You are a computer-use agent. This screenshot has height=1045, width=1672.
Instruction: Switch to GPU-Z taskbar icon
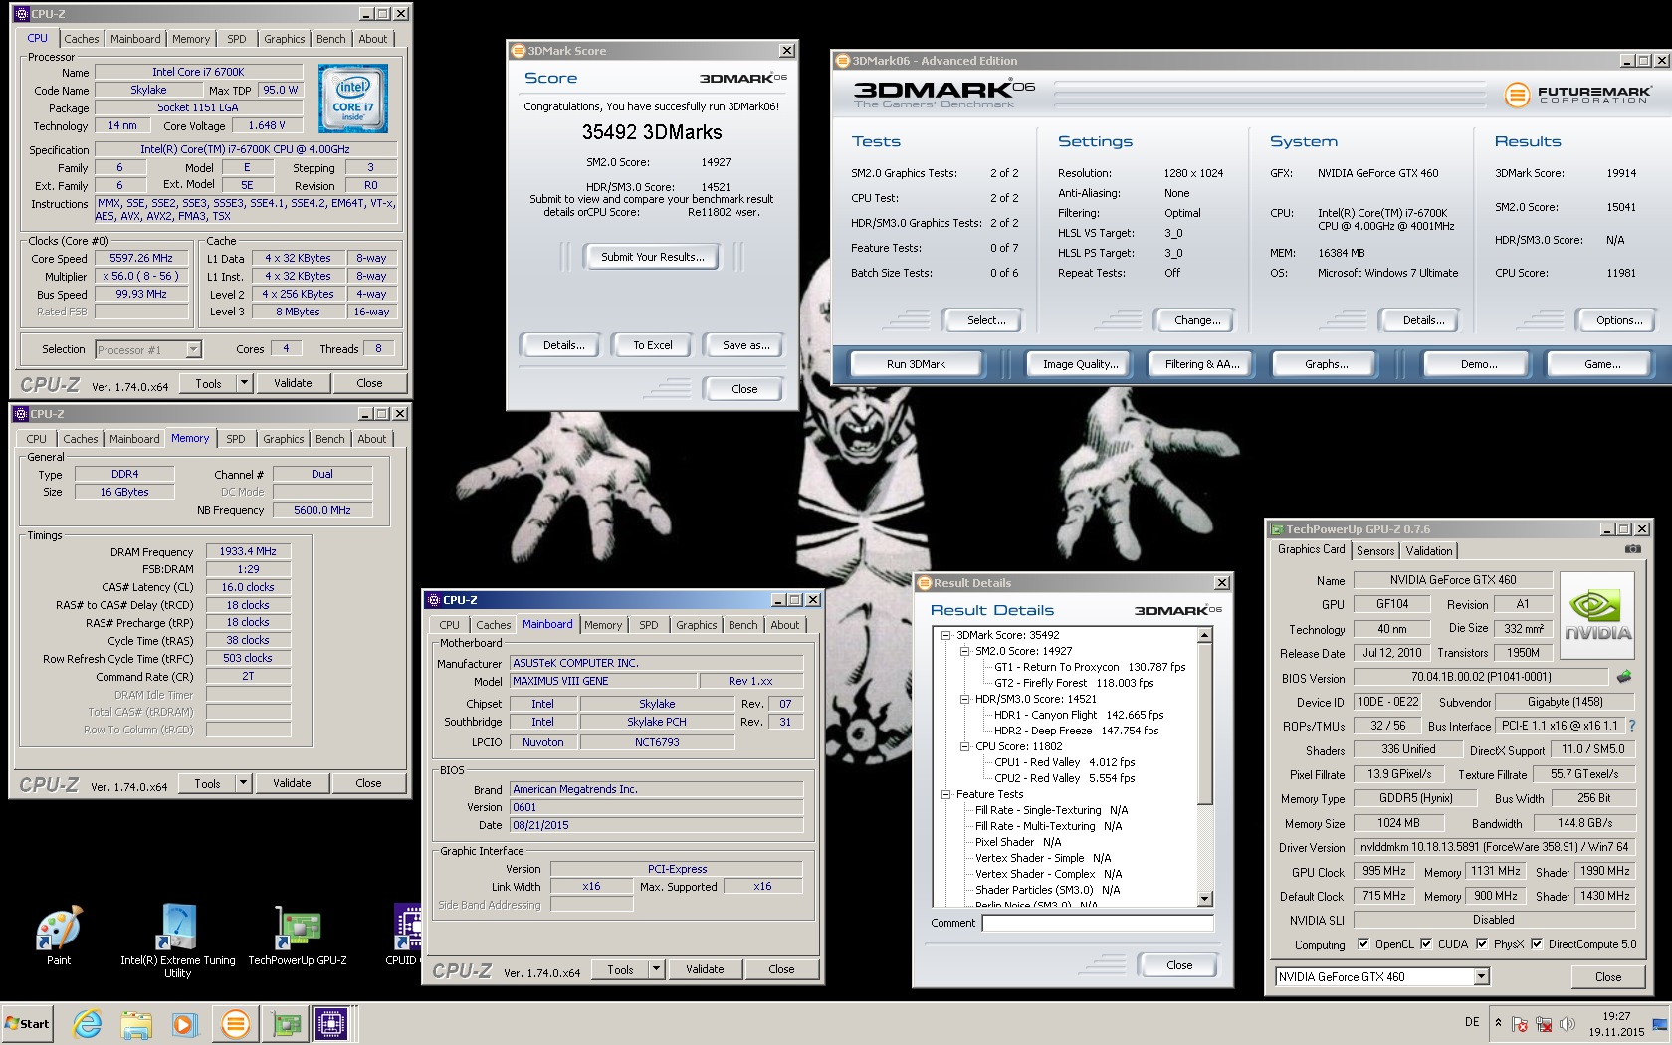point(286,1023)
